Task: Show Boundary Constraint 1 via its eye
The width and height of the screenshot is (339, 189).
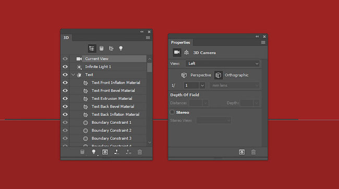Action: coord(65,122)
